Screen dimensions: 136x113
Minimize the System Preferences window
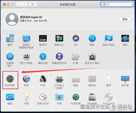coord(8,5)
